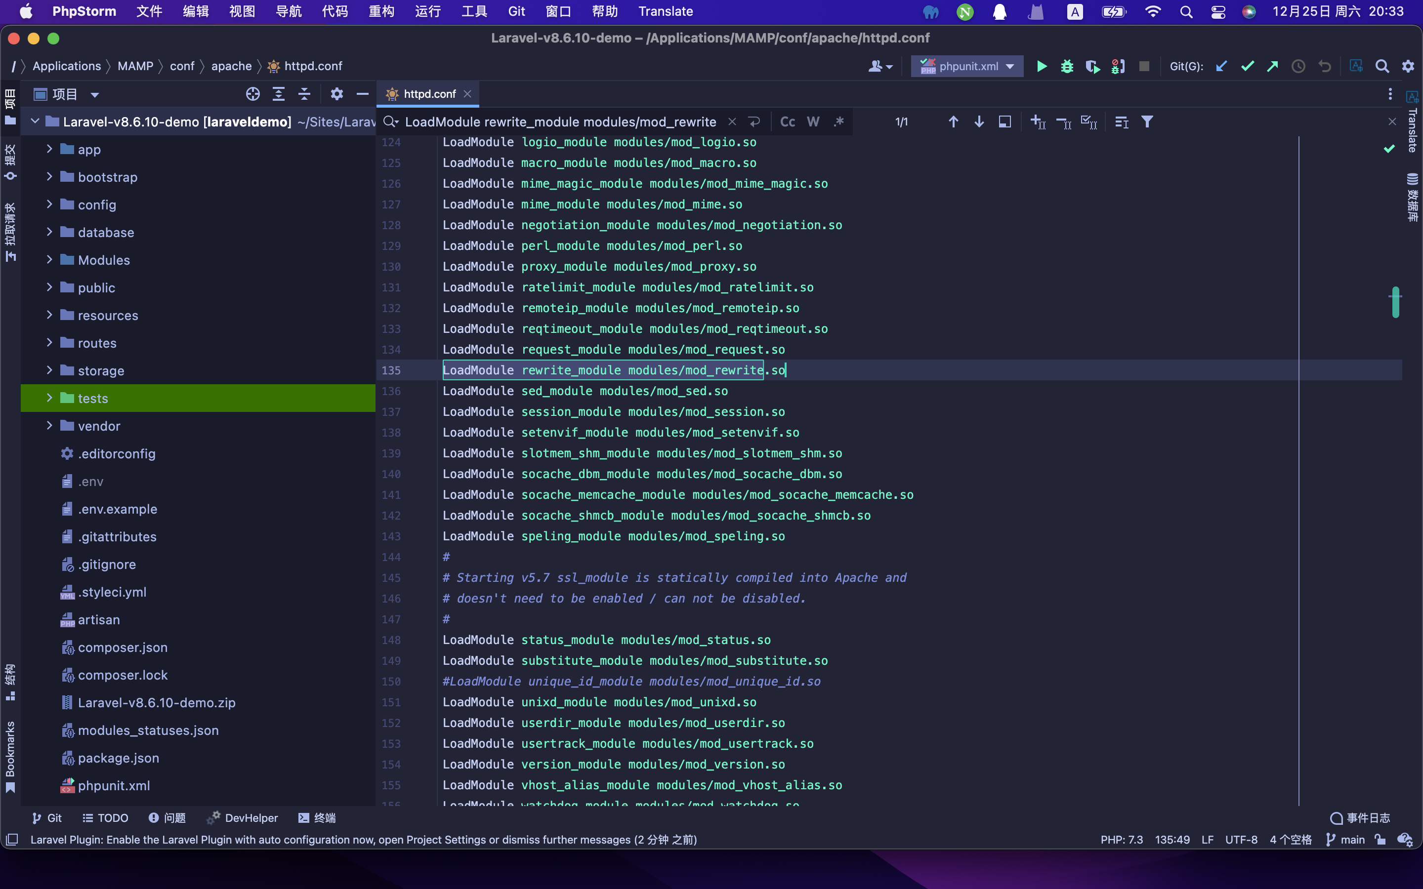Open the 终端 tool window tab
The width and height of the screenshot is (1423, 889).
317,818
